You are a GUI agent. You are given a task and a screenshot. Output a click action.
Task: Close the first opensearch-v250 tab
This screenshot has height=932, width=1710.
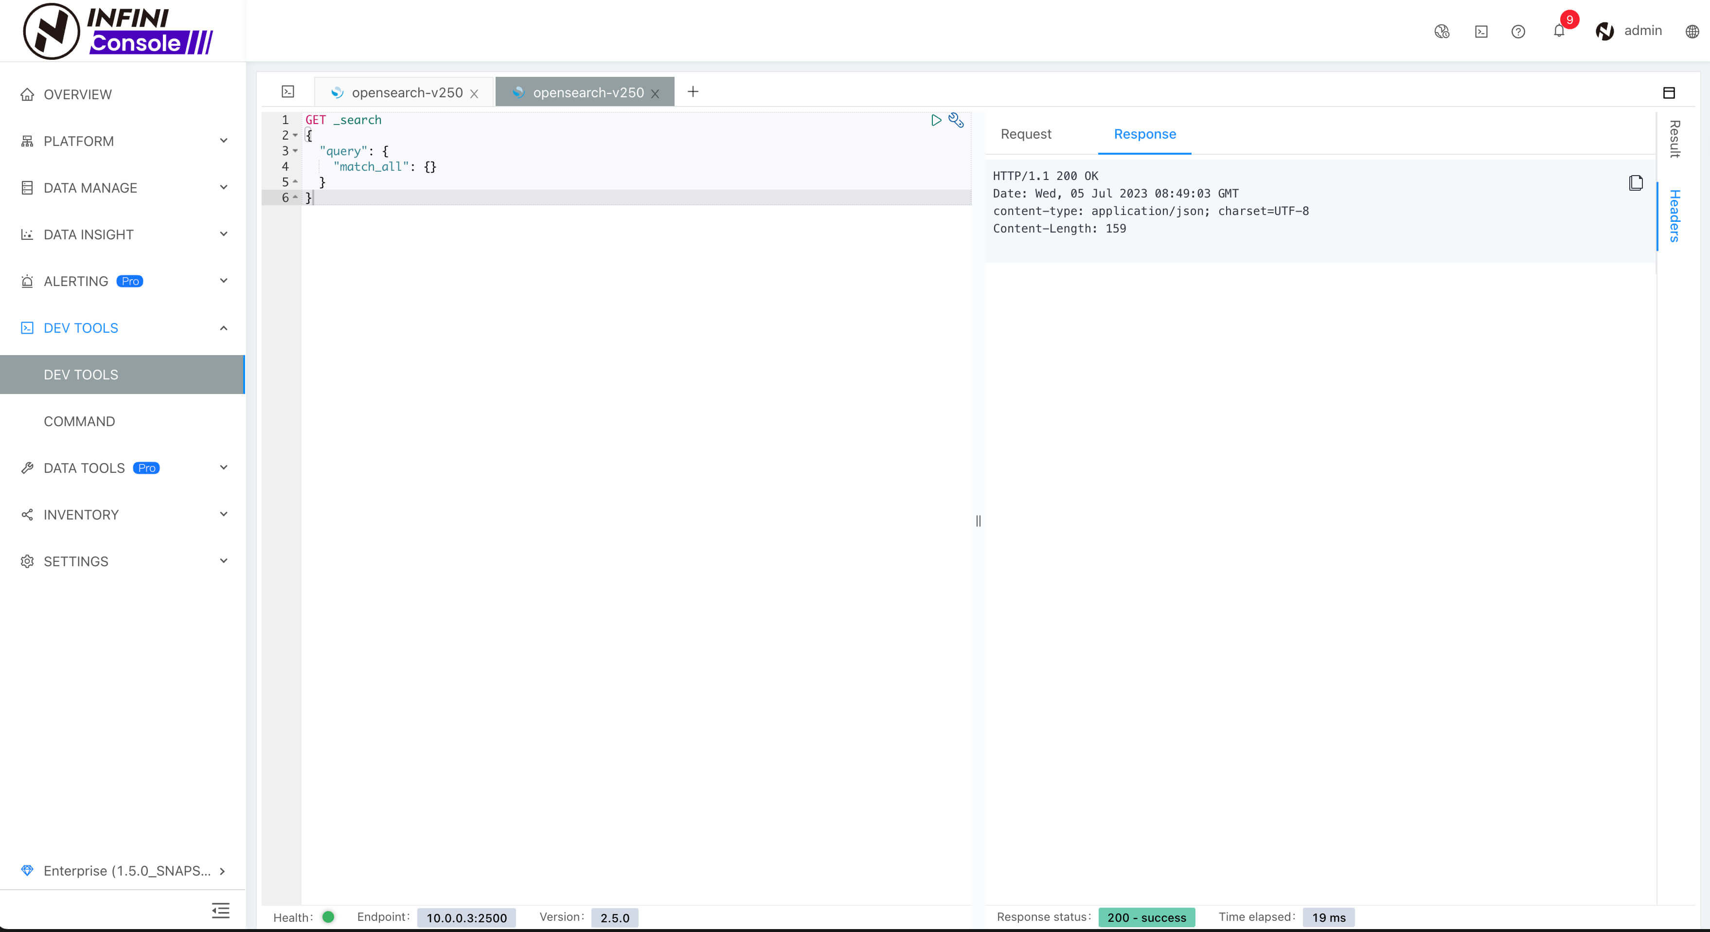click(474, 93)
